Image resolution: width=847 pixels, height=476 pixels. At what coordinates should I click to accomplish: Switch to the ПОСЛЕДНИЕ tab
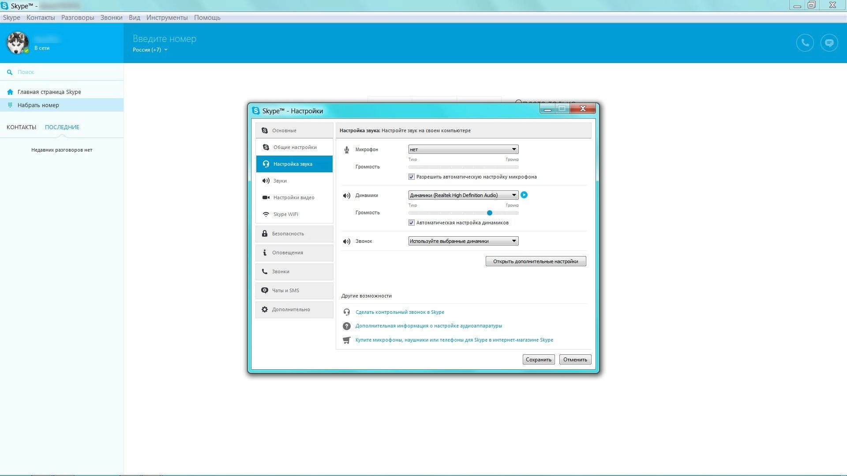(62, 127)
